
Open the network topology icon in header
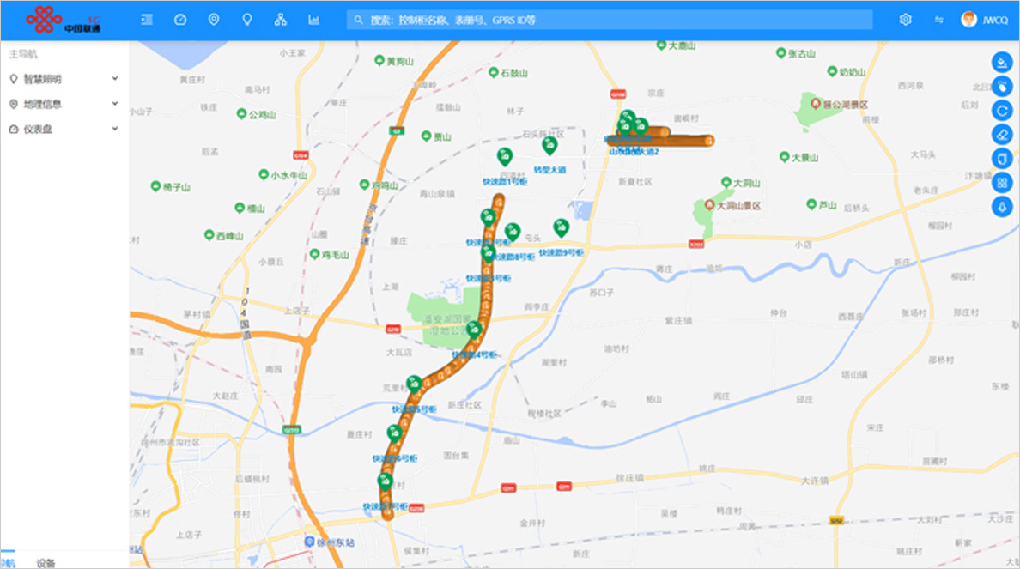tap(280, 20)
